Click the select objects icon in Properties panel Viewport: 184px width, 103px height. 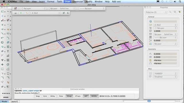tap(175, 12)
